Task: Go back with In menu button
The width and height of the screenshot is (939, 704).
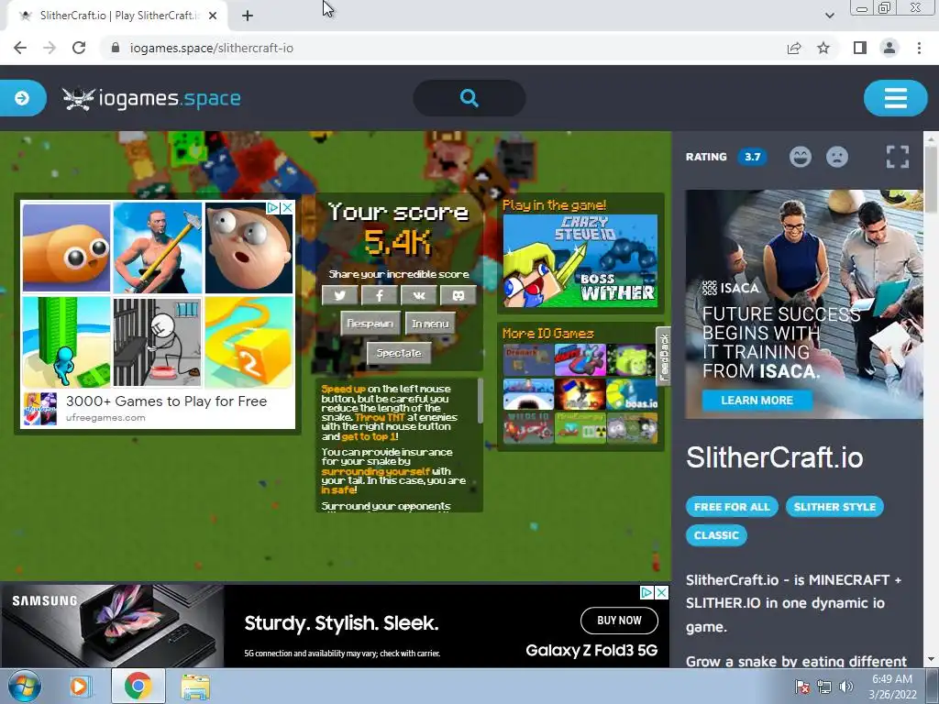Action: click(430, 324)
